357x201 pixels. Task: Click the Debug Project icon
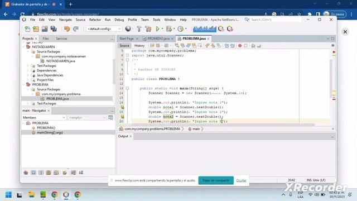tap(168, 28)
